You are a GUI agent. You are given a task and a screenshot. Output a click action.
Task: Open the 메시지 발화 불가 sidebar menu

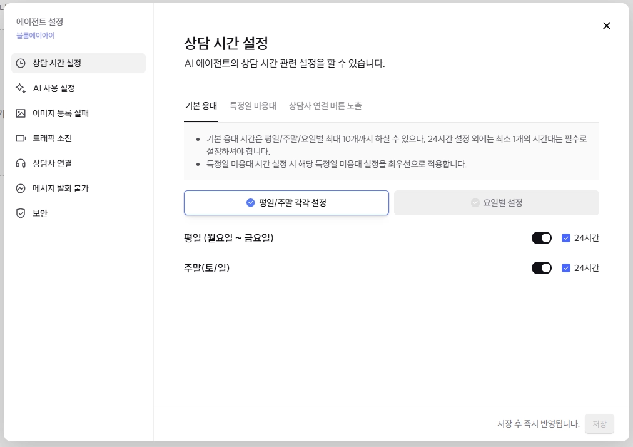78,188
